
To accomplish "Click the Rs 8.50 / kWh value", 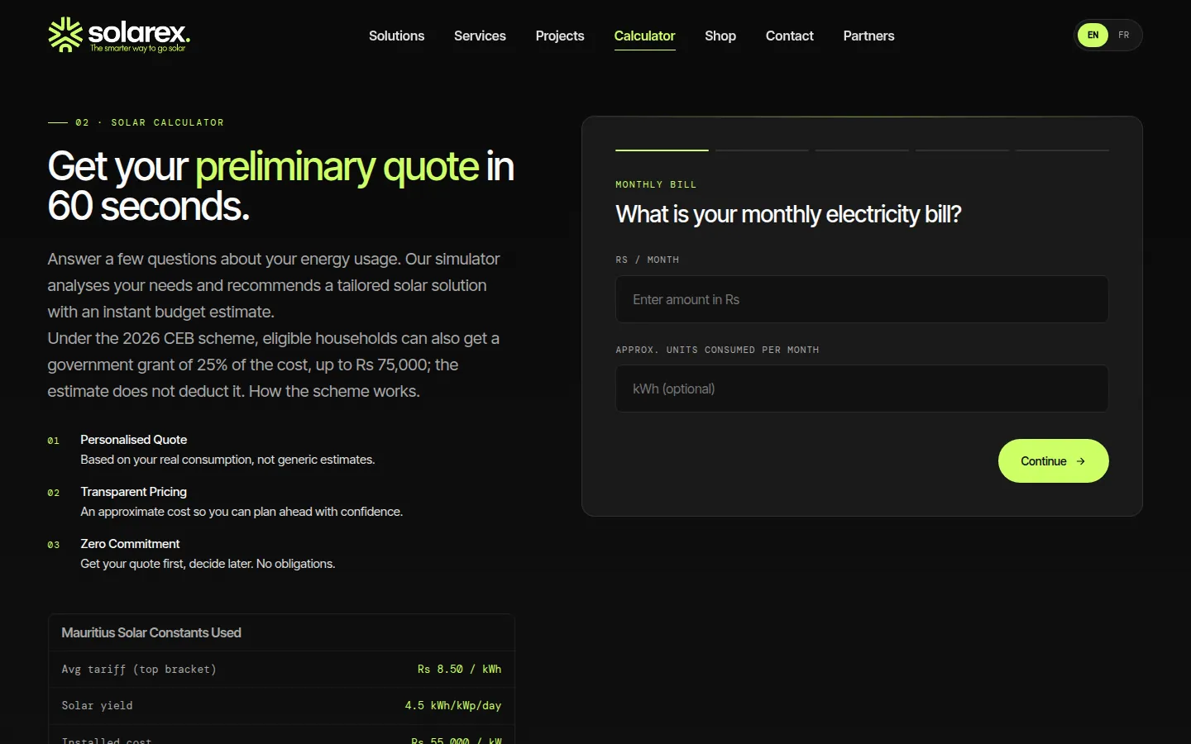I will [459, 670].
